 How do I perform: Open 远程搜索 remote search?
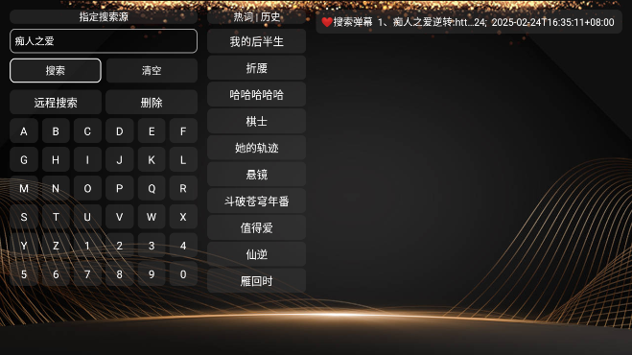click(x=56, y=103)
